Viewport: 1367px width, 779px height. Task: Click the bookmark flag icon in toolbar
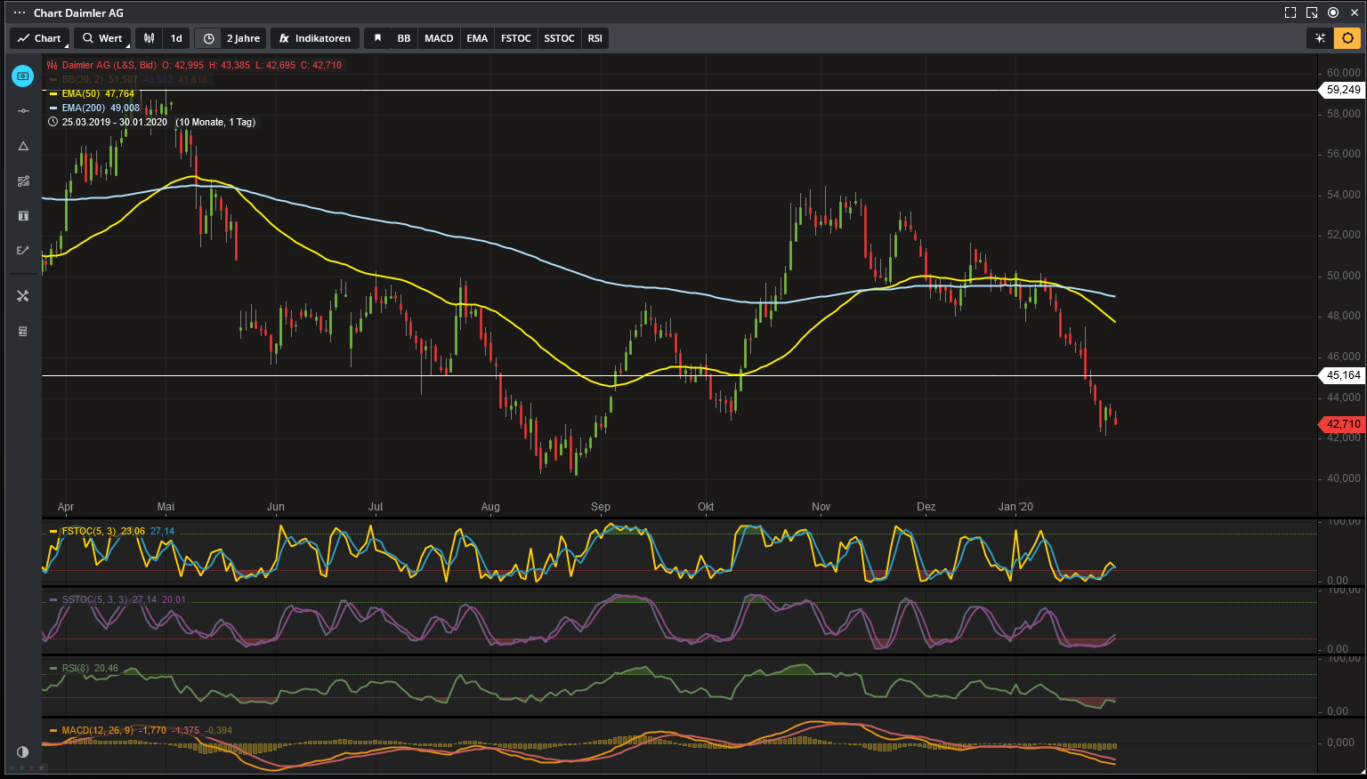[x=377, y=38]
